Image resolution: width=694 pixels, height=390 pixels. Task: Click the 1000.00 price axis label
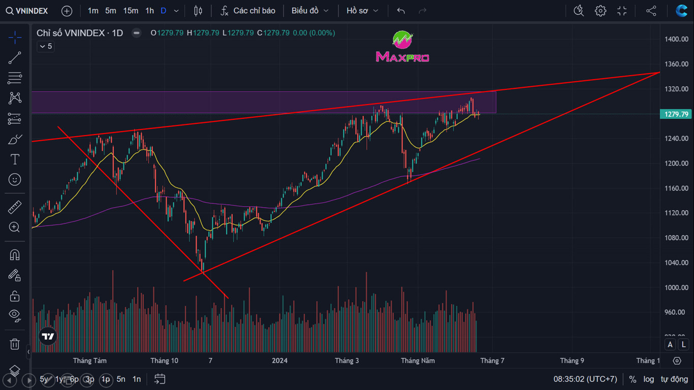[677, 287]
